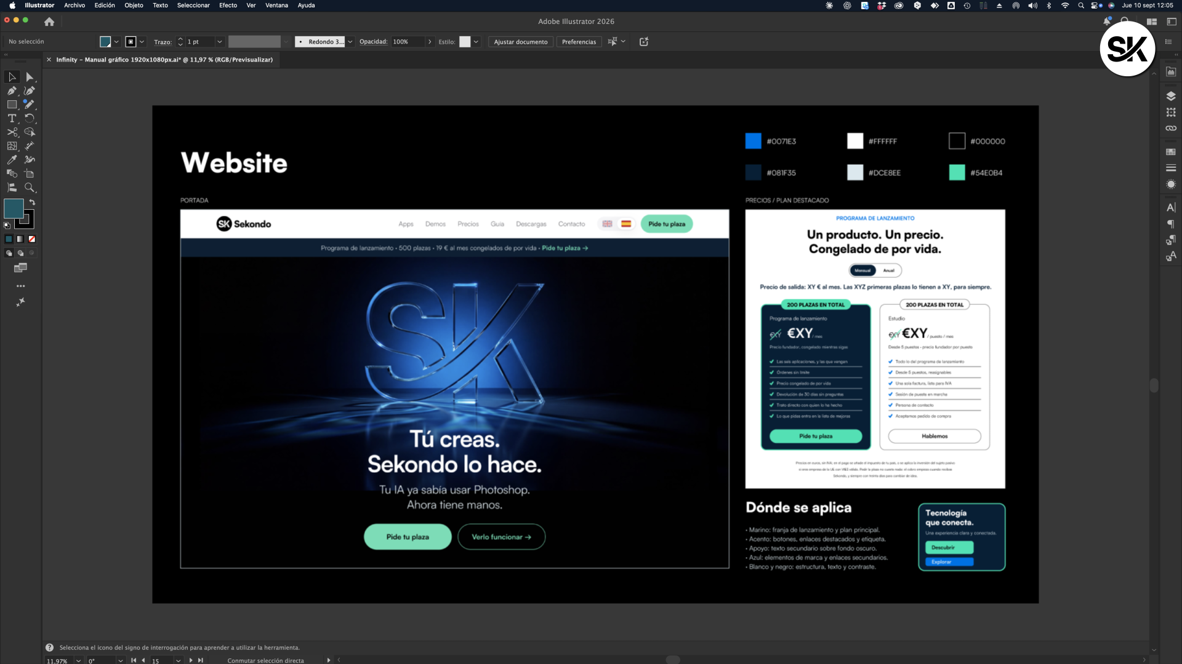The image size is (1182, 664).
Task: Click the large Fill color swatch
Action: 14,208
